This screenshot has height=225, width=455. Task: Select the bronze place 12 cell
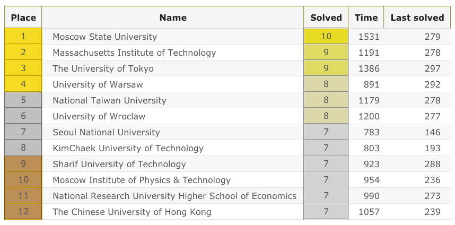click(23, 212)
